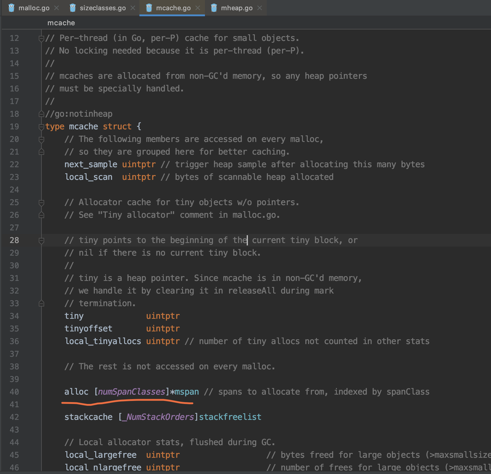Collapse the comment block starting at line 12
The image size is (491, 474).
(41, 38)
